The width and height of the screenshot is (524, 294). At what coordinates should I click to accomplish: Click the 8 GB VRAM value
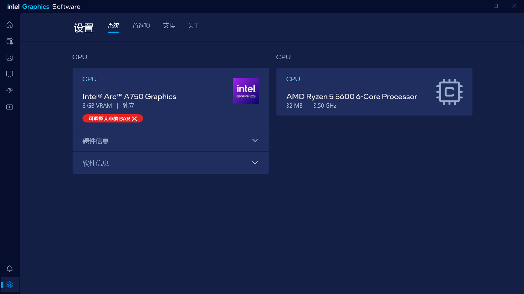click(97, 106)
